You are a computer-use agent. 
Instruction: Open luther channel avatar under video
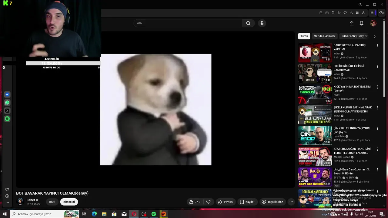[20, 201]
